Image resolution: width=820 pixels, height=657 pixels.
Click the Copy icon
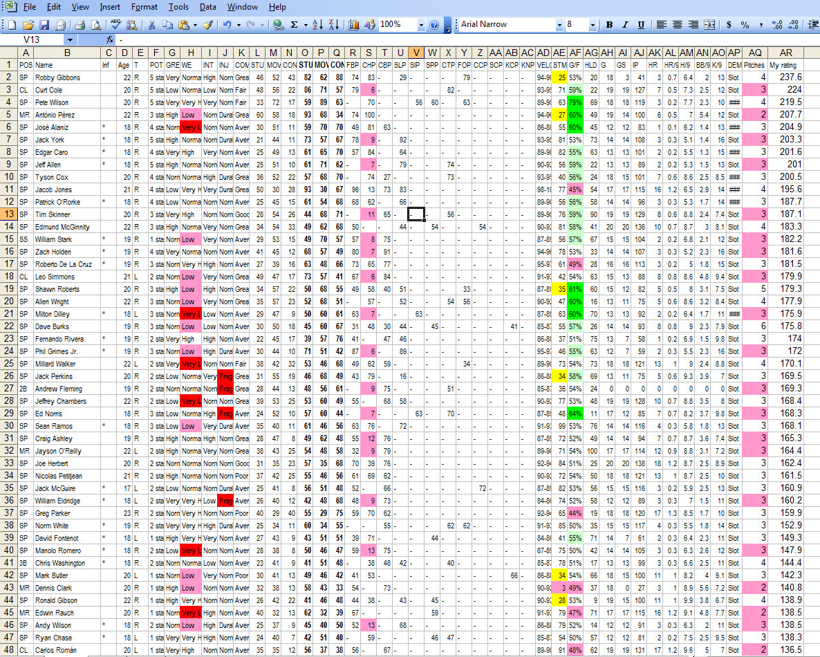[168, 25]
